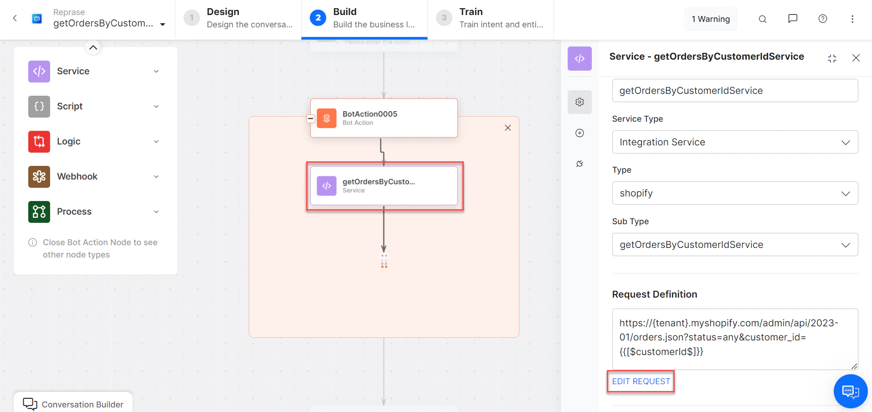This screenshot has width=872, height=412.
Task: Open the Service Type dropdown
Action: point(734,142)
